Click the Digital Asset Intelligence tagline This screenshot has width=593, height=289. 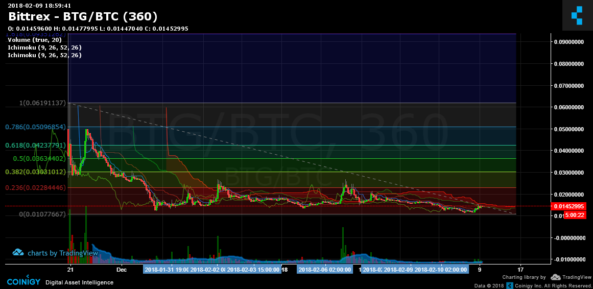point(79,282)
